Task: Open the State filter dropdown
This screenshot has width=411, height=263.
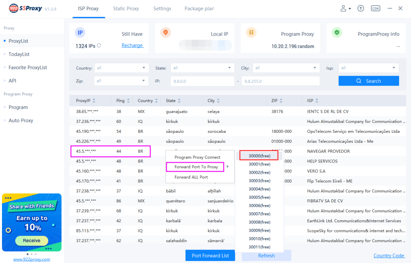Action: pyautogui.click(x=202, y=68)
